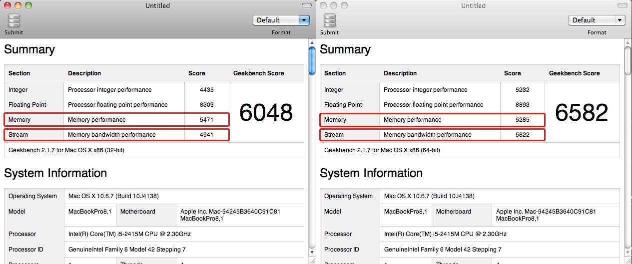The height and width of the screenshot is (264, 632).
Task: Click 'Section' column header in left window
Action: (x=19, y=73)
